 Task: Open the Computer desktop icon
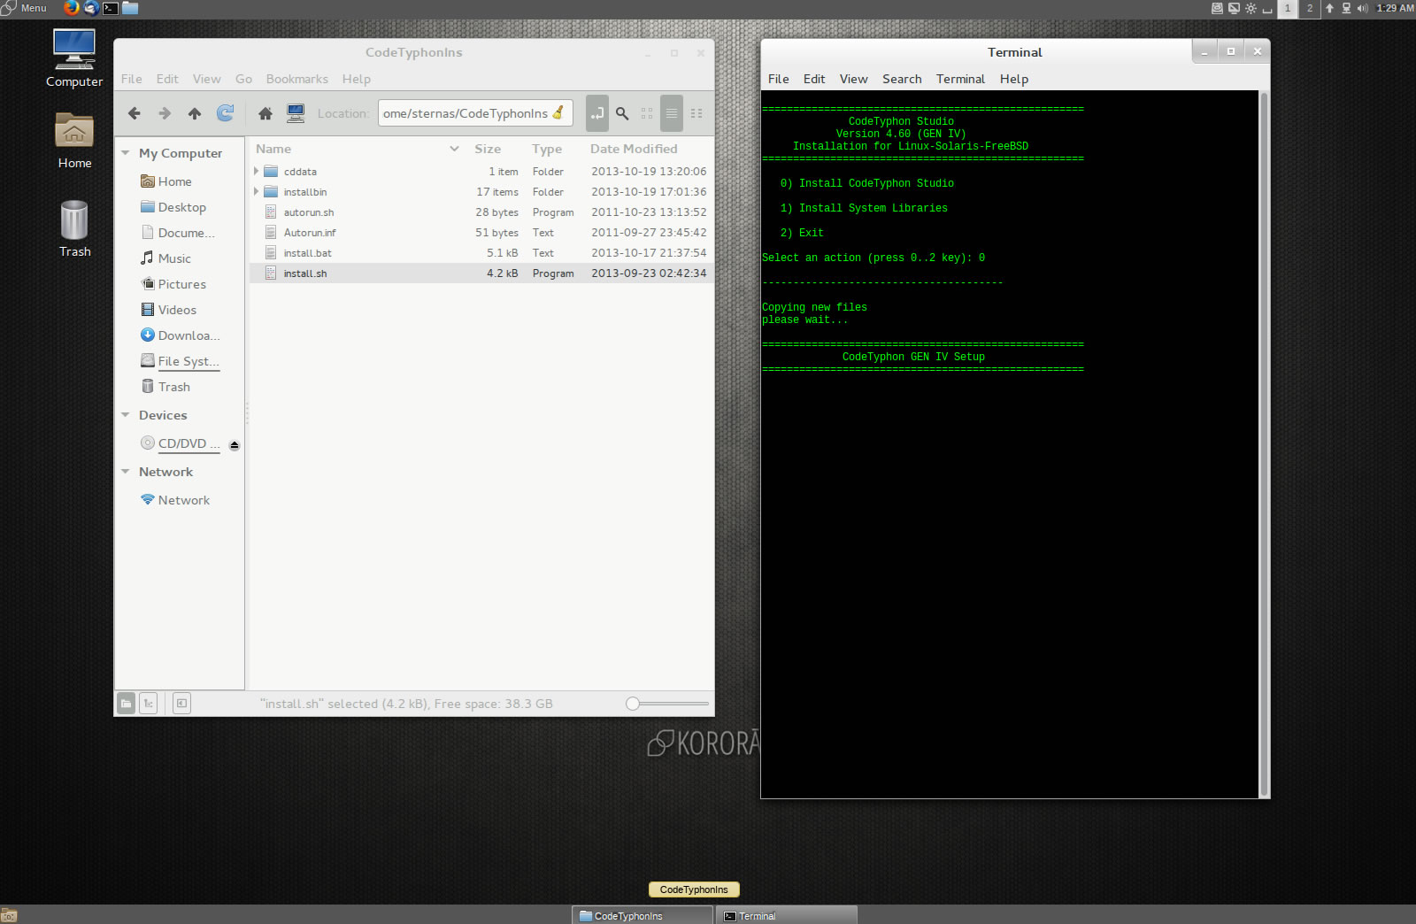(74, 58)
